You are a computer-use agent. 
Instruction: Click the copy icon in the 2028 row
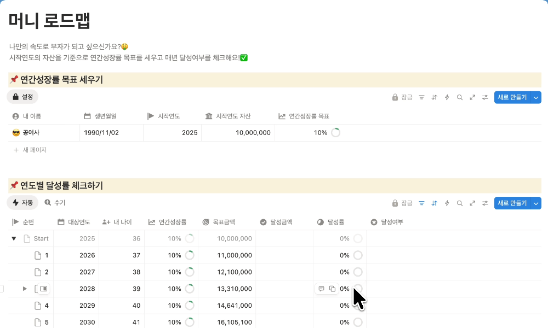tap(332, 289)
